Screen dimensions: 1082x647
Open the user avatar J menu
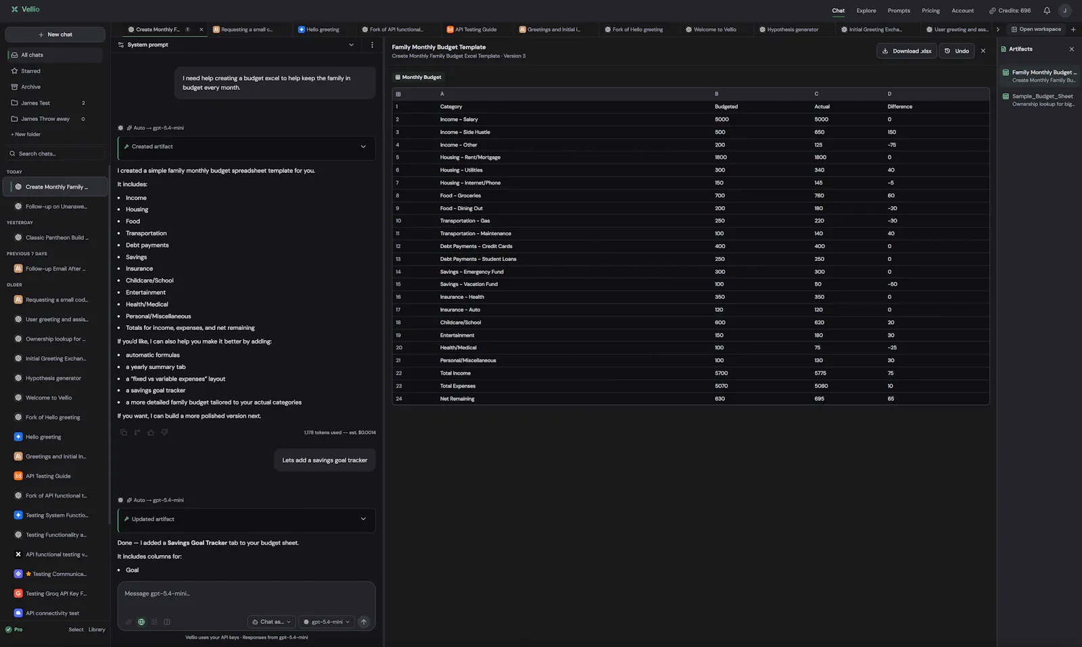click(1065, 11)
